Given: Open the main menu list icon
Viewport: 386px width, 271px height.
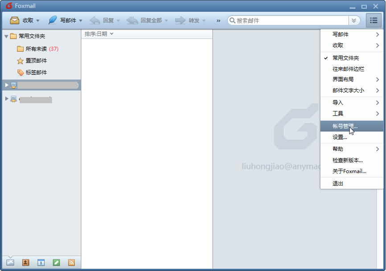Looking at the screenshot, I should 374,21.
